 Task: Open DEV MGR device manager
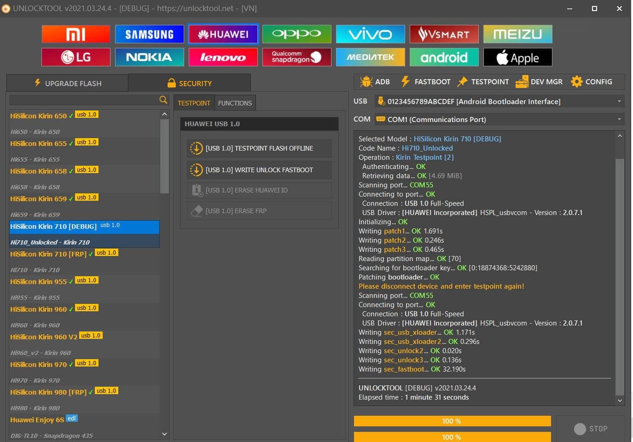(539, 82)
